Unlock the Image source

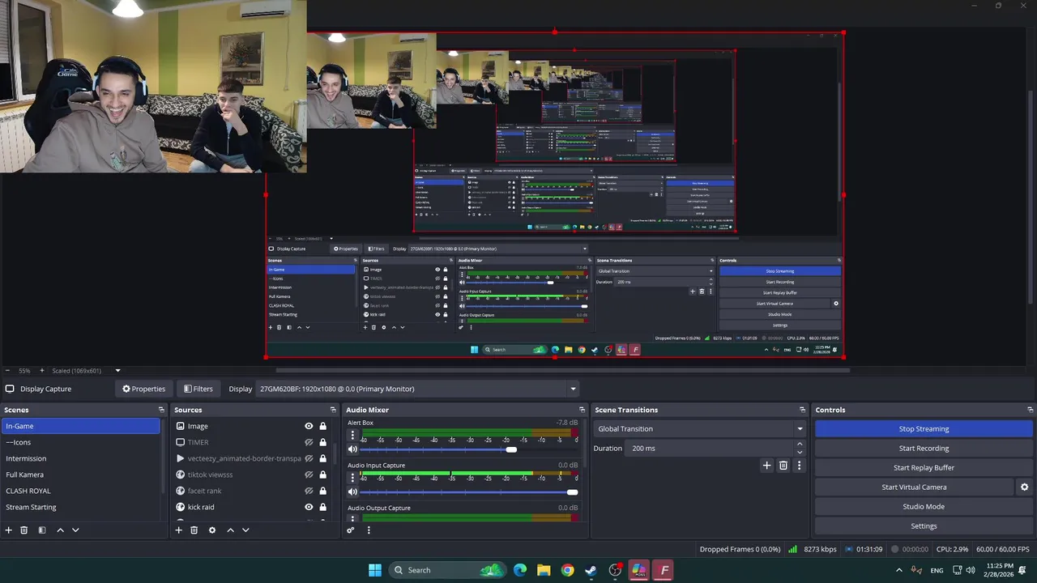coord(322,426)
